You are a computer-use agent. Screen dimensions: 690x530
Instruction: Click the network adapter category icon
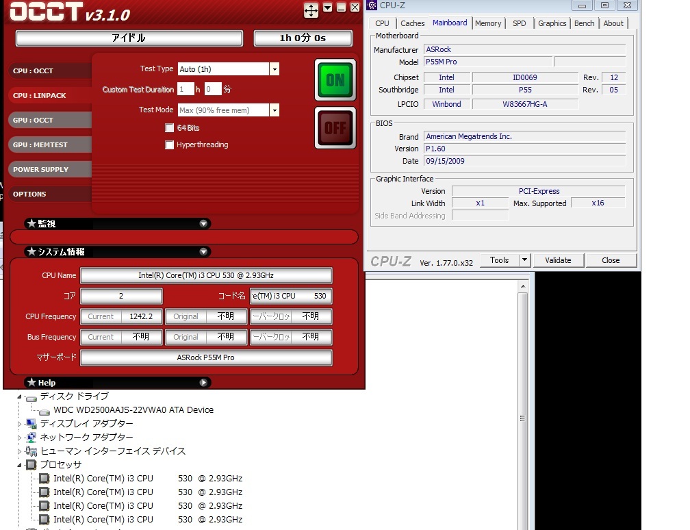point(31,438)
